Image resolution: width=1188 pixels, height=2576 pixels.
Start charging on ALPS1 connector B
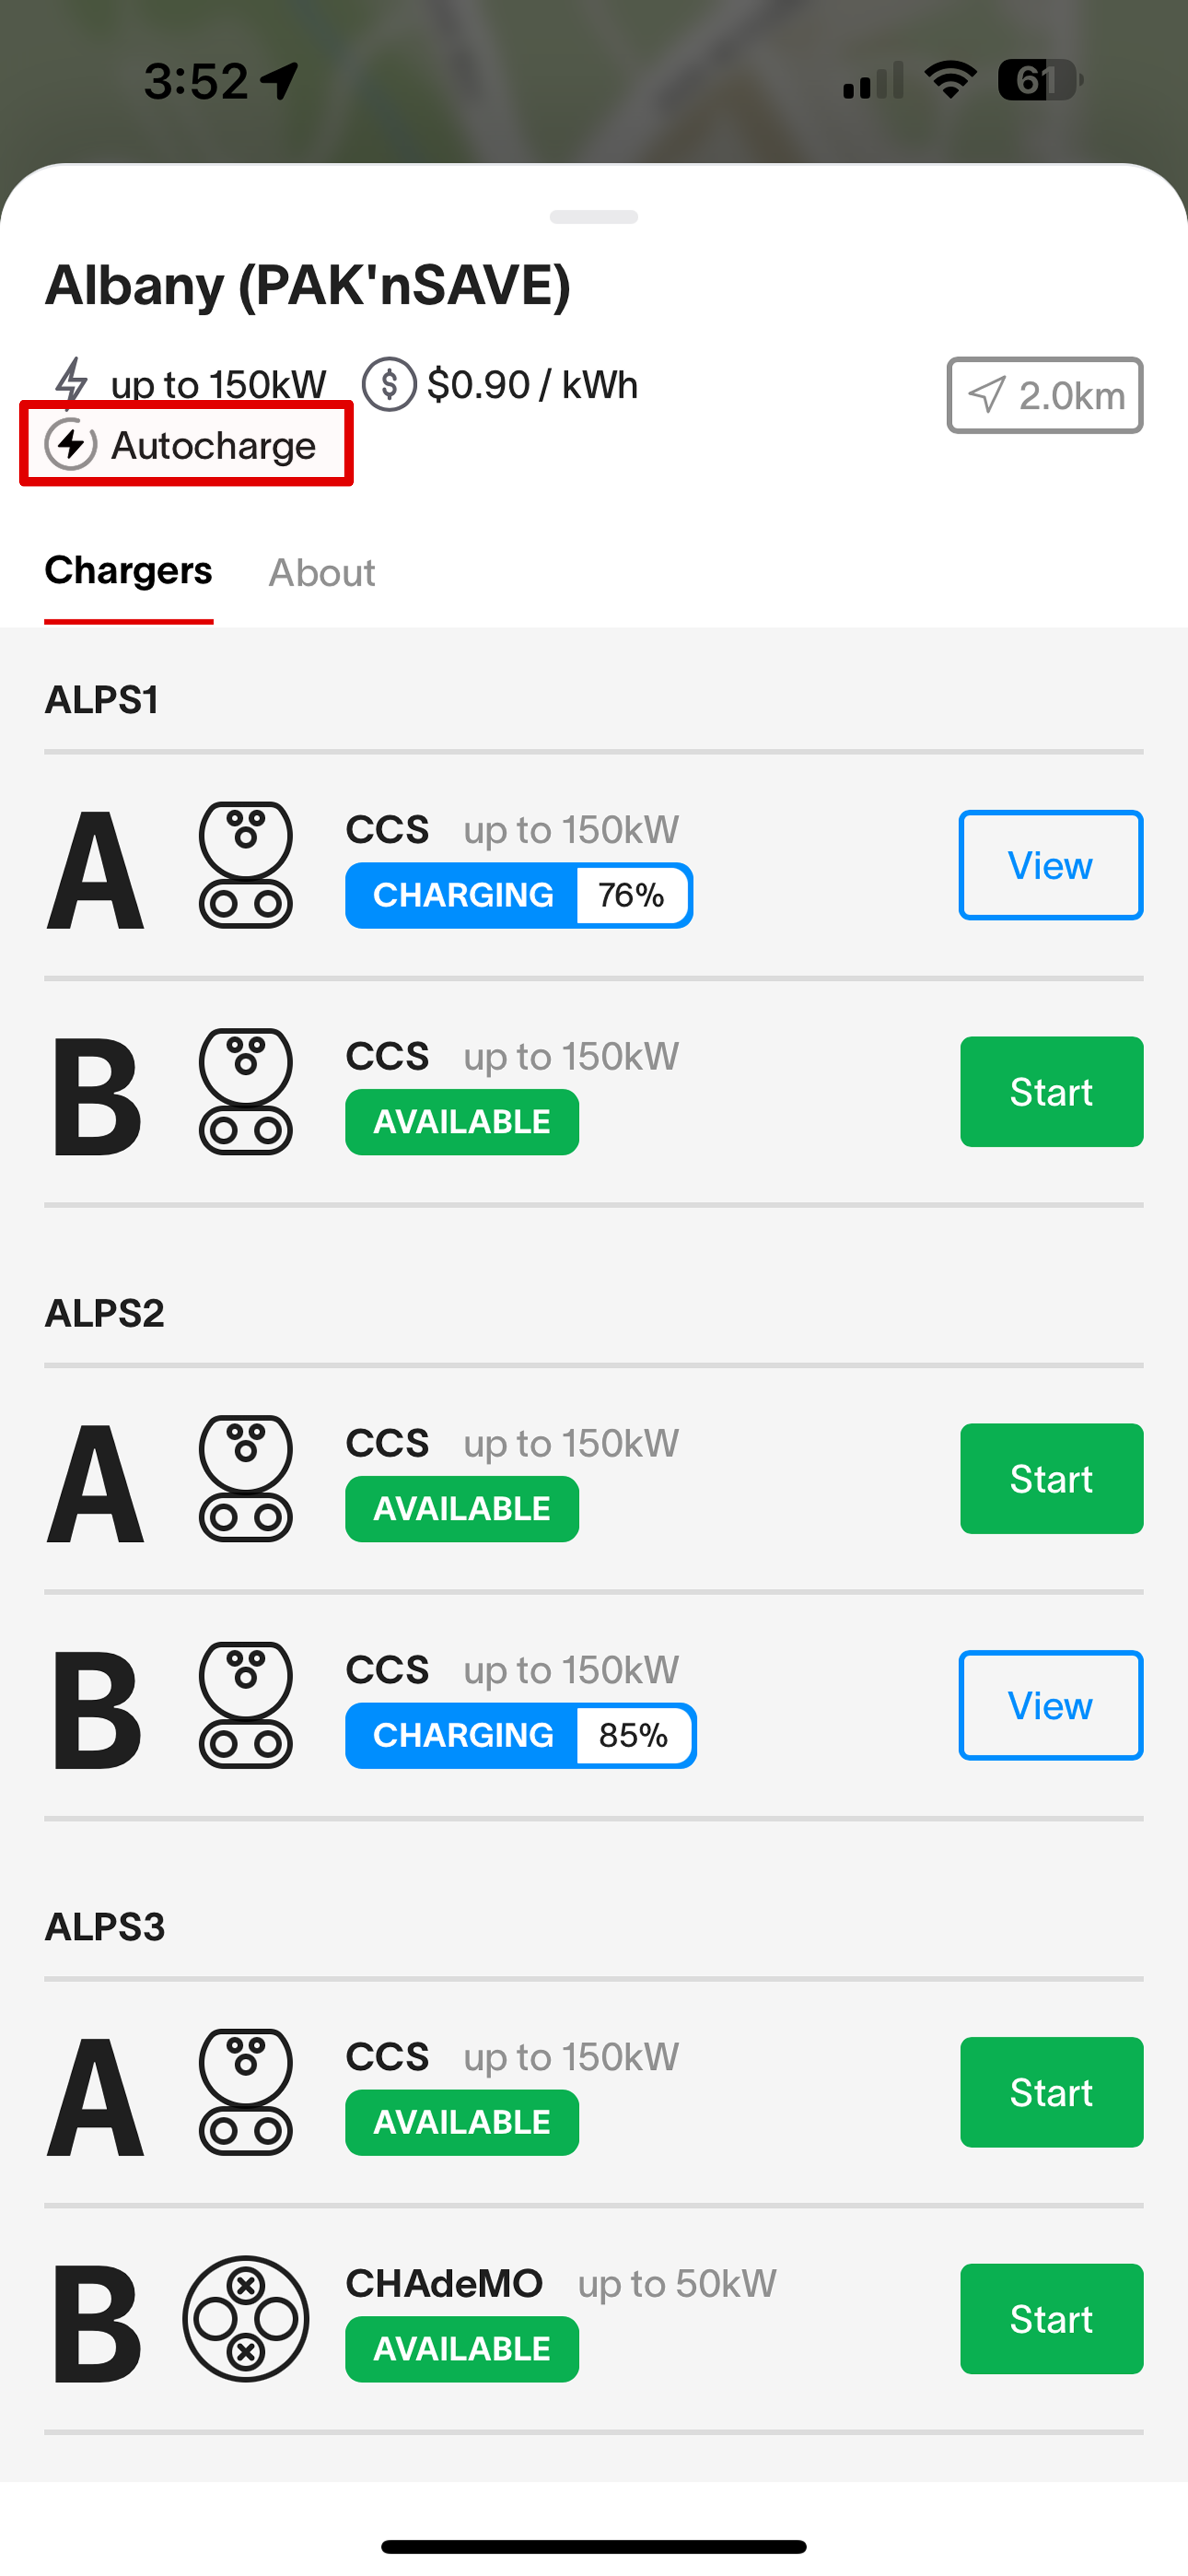(x=1050, y=1092)
